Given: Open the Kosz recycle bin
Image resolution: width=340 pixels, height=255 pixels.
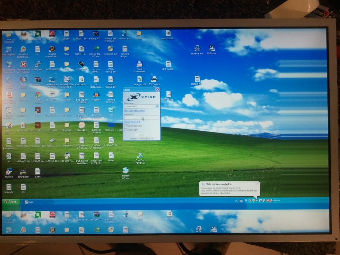Looking at the screenshot, I should coord(111,112).
